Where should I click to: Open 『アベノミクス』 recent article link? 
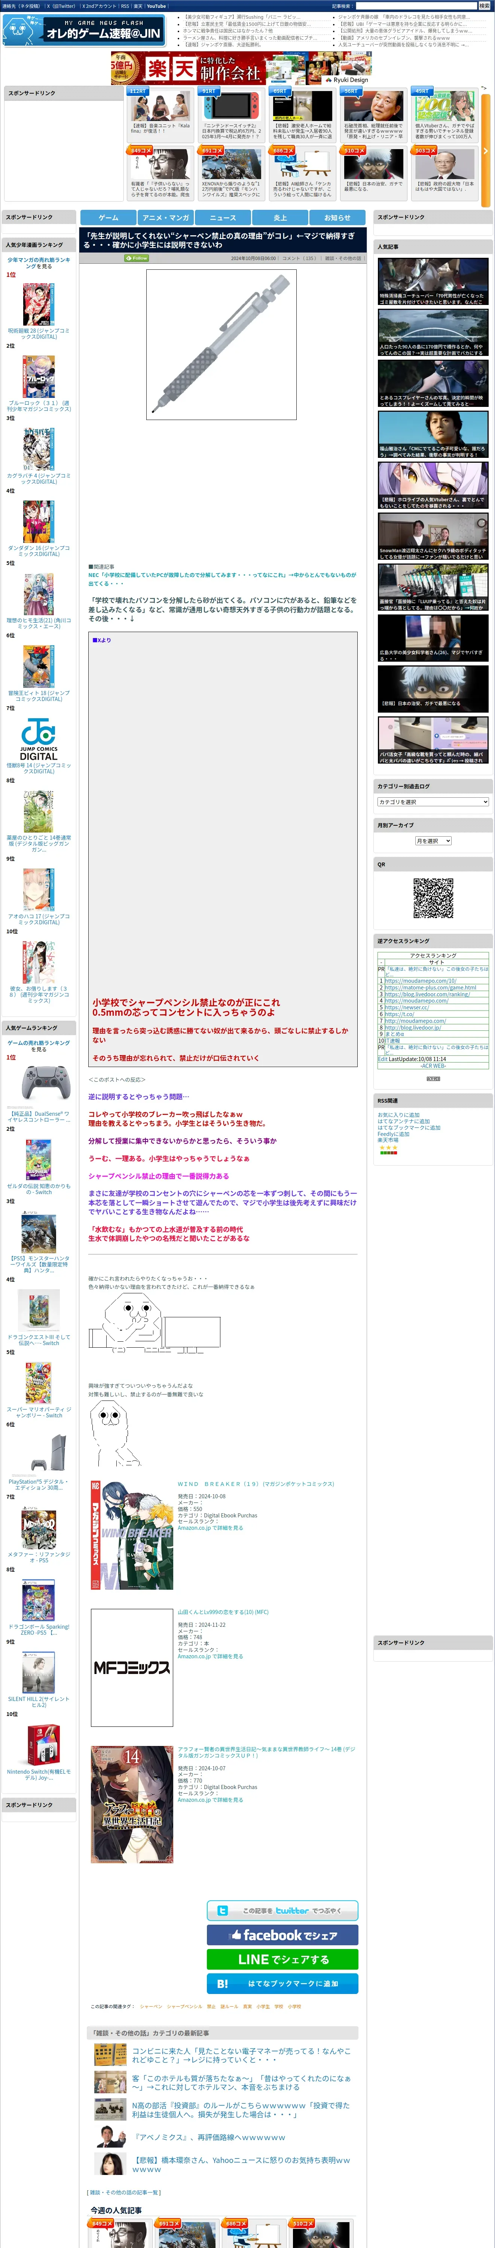coord(208,2136)
